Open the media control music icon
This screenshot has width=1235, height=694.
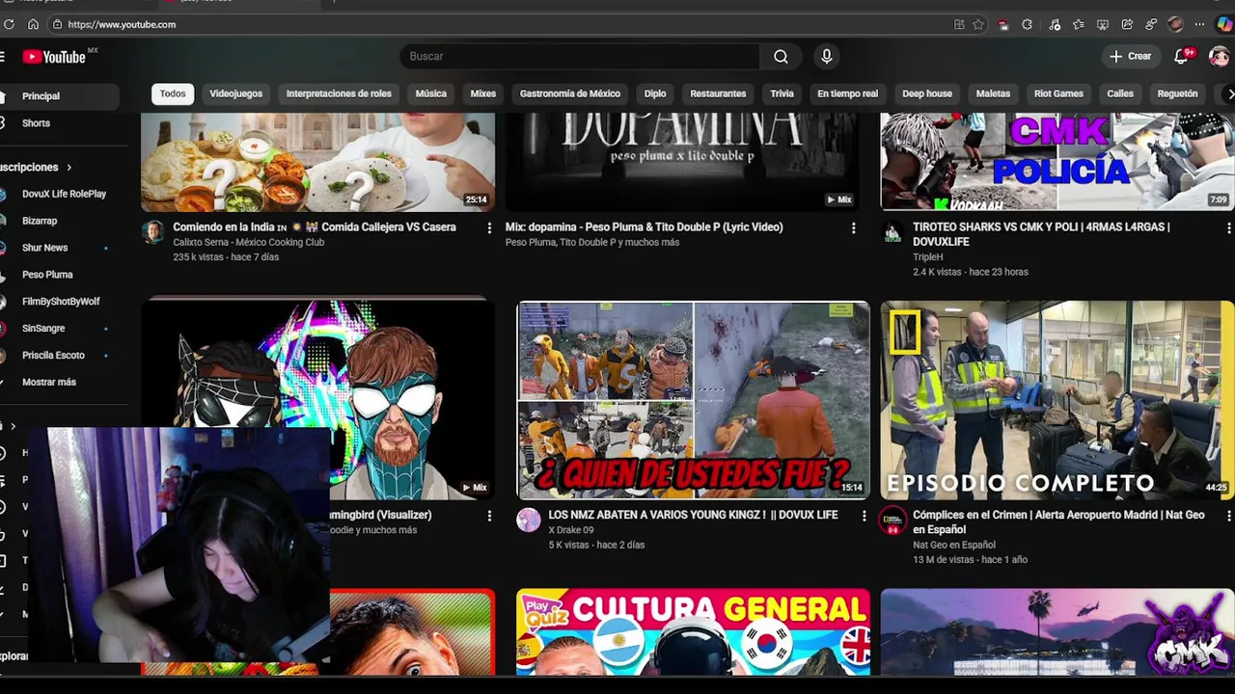pos(1054,24)
